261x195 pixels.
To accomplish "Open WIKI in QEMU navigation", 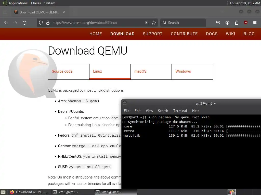I will (230, 34).
